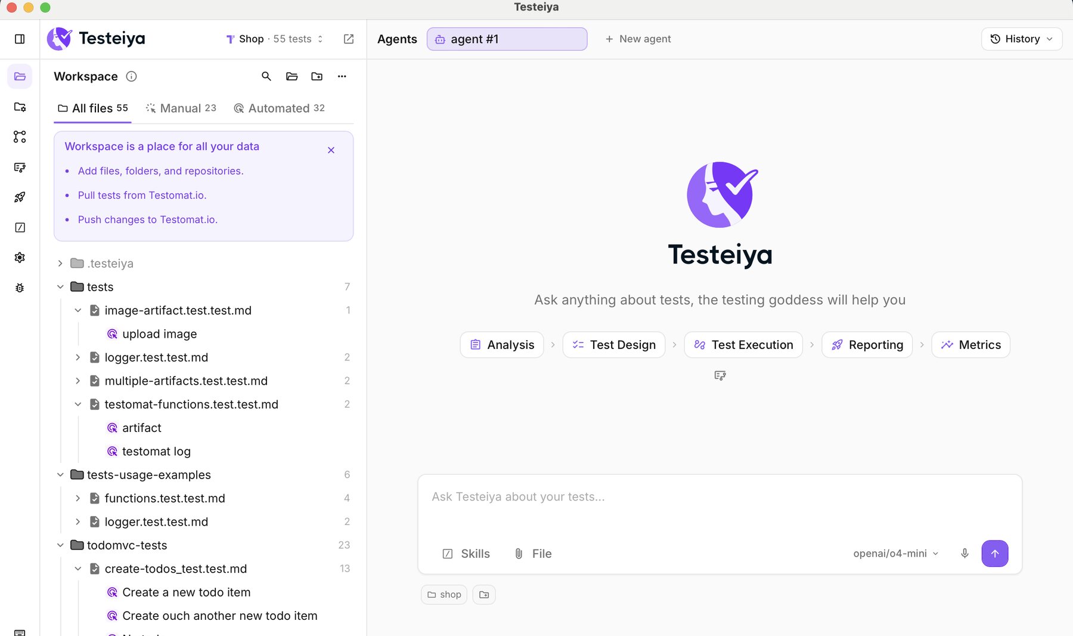Open the branches sidebar icon
1073x636 pixels.
[20, 137]
